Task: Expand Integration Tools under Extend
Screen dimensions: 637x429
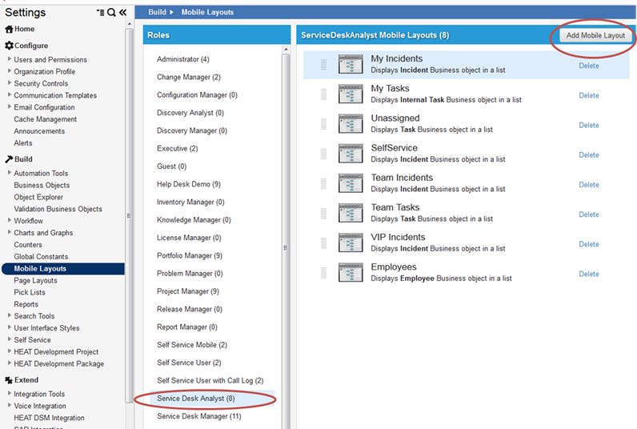Action: [10, 394]
